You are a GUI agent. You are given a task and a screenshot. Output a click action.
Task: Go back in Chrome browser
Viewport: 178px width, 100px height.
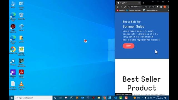pyautogui.click(x=117, y=7)
